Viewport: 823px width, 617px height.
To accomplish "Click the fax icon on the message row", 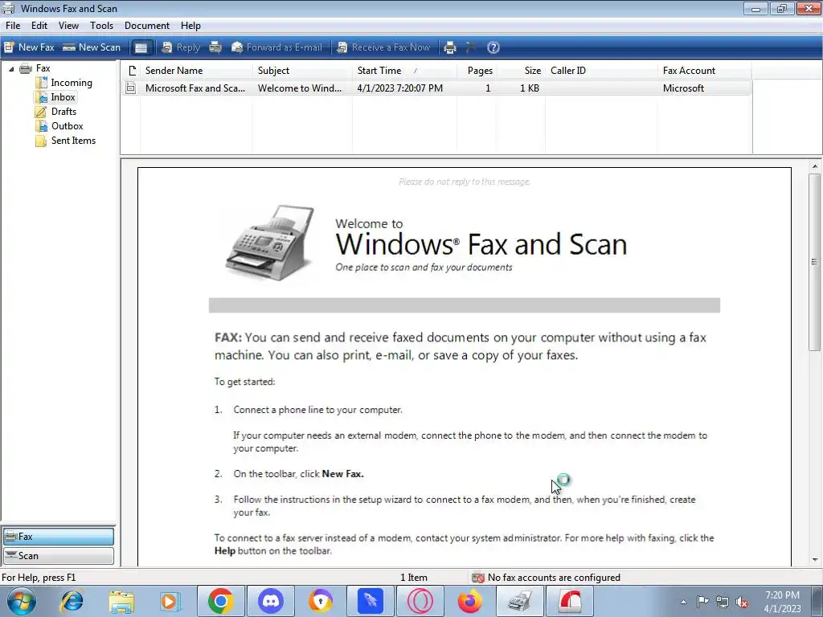I will pos(131,88).
